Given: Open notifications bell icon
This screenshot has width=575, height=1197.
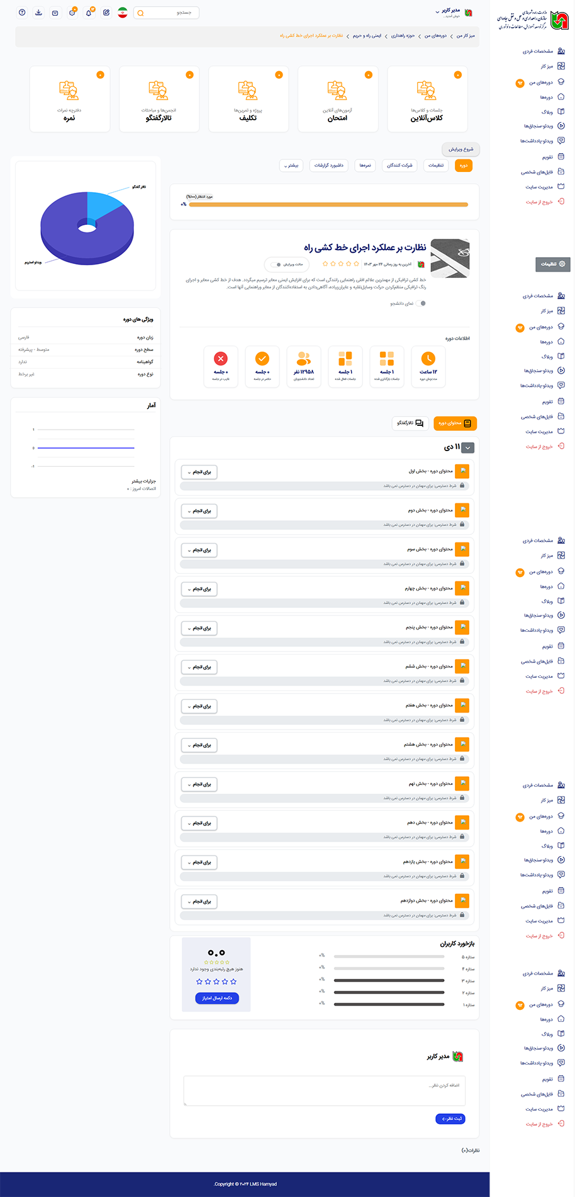Looking at the screenshot, I should tap(89, 13).
